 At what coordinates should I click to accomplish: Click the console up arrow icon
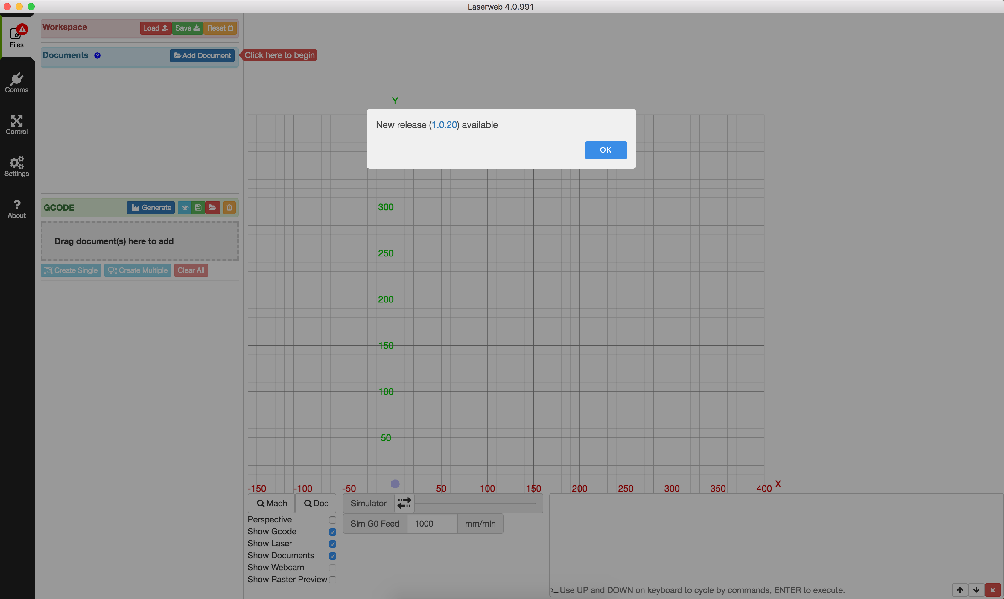960,590
